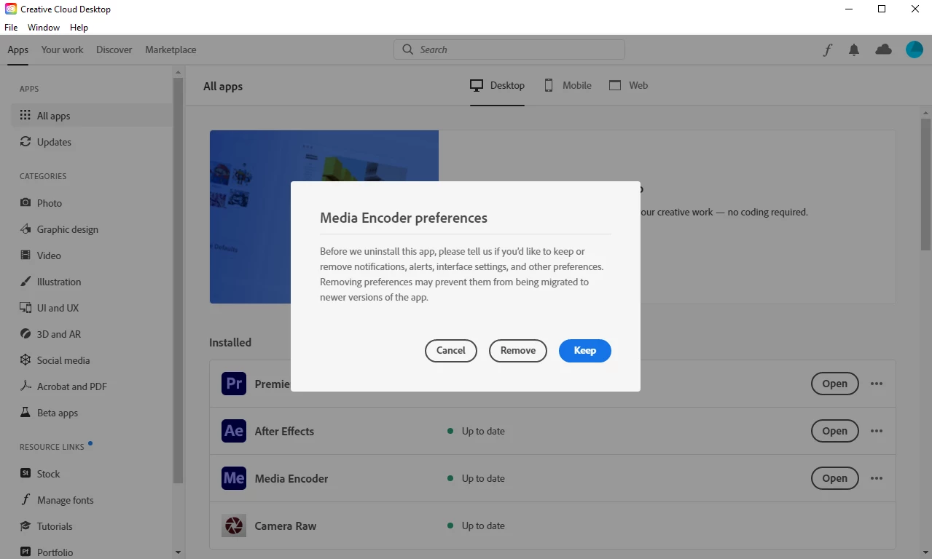Click the featured banner thumbnail image

[324, 217]
